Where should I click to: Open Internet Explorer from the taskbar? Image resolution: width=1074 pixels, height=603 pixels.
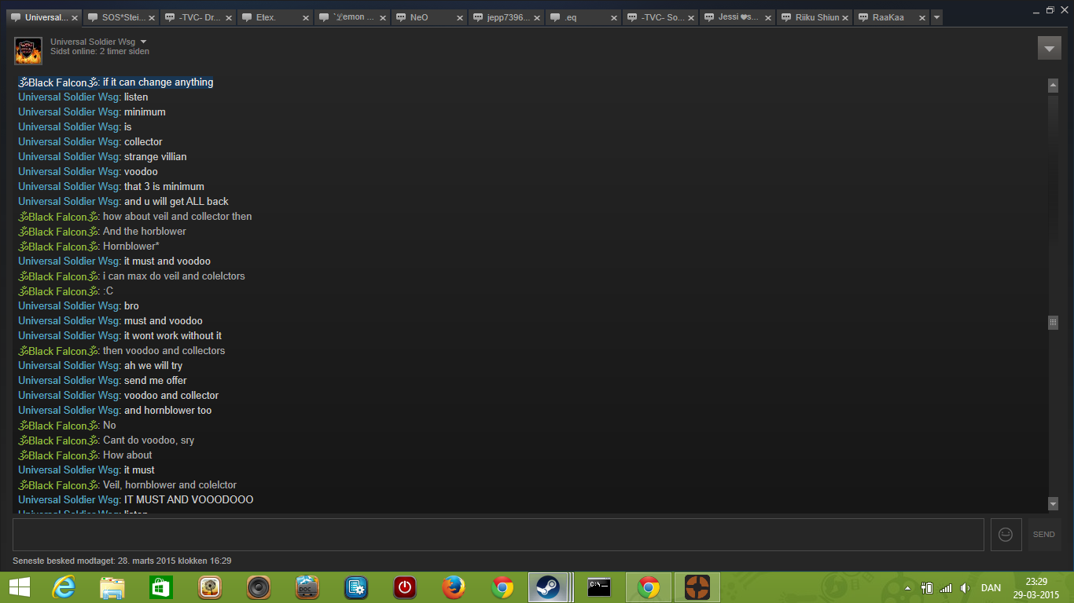pos(63,587)
